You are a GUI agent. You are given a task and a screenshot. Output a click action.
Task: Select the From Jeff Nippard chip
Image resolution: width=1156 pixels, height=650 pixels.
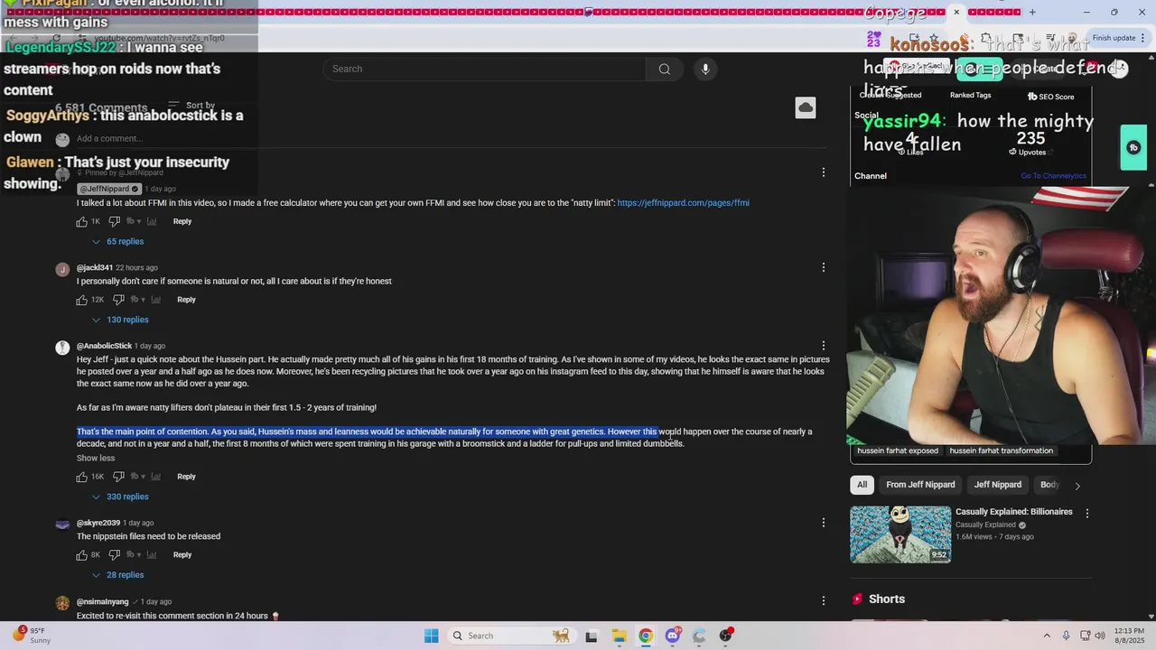920,485
